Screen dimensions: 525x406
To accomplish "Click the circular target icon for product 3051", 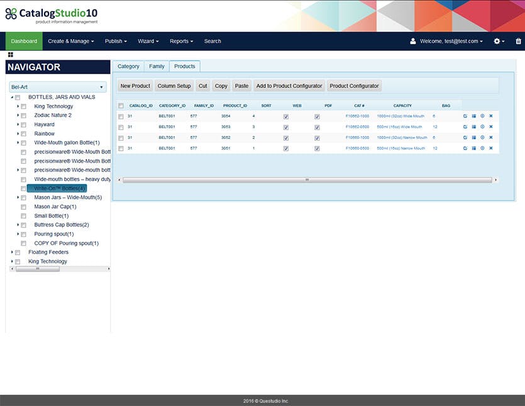I will 482,148.
